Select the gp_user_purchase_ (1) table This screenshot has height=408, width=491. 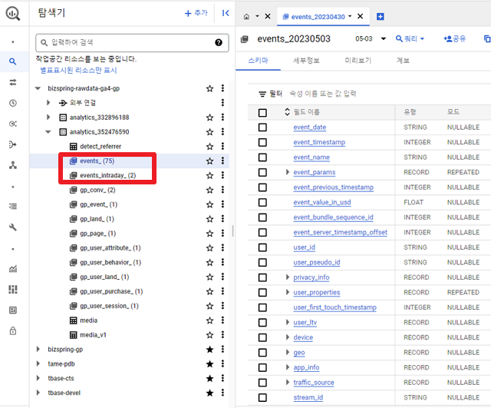[x=111, y=291]
